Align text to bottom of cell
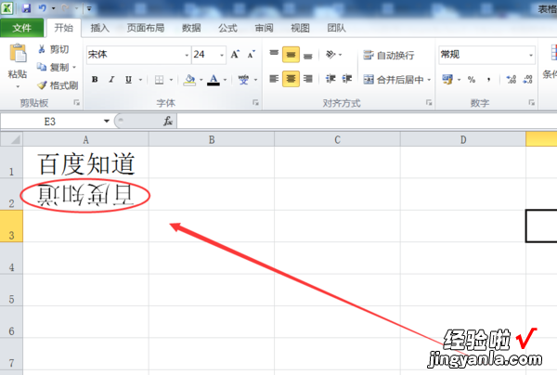This screenshot has height=375, width=557. 308,55
